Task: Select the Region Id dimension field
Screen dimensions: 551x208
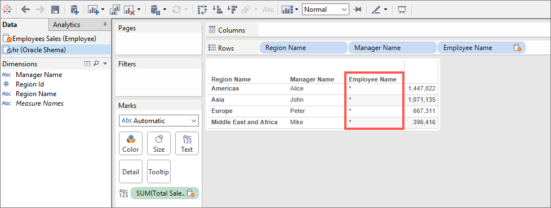Action: (x=29, y=84)
